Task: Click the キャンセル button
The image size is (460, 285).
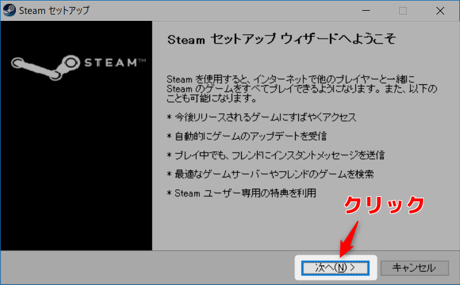Action: pos(414,268)
